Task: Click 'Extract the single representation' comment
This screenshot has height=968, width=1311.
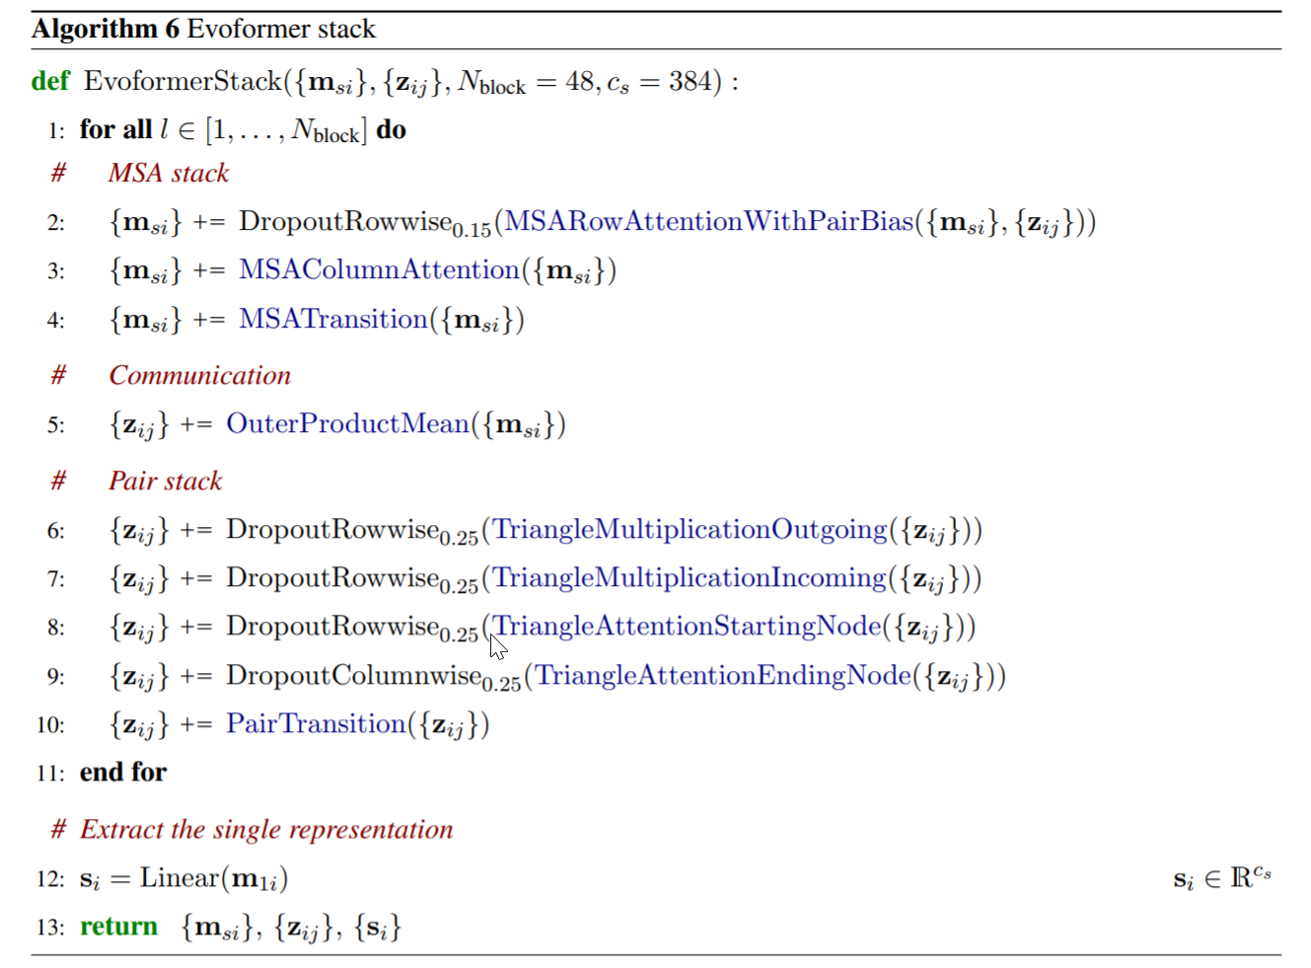Action: [266, 829]
